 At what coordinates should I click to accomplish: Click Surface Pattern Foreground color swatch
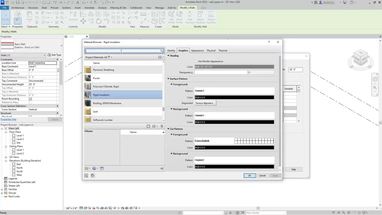(234, 98)
